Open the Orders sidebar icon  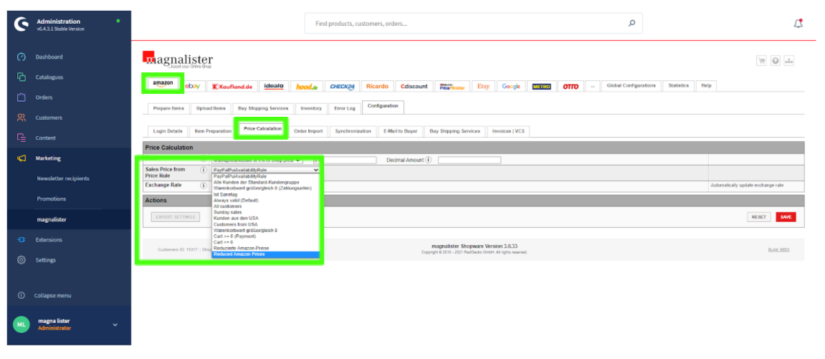tap(21, 97)
